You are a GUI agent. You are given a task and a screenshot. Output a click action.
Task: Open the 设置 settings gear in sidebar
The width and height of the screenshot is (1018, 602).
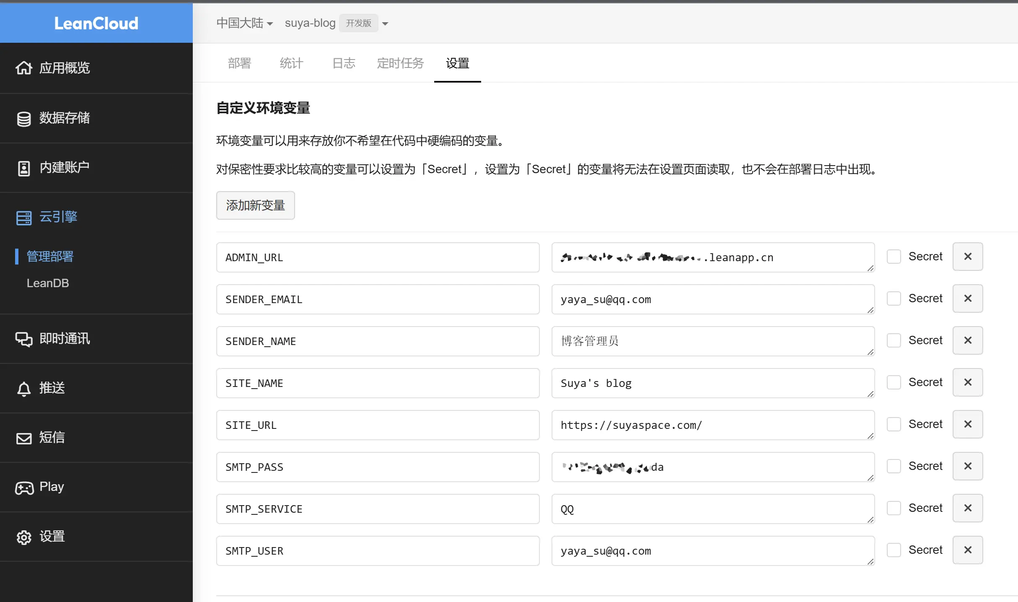pyautogui.click(x=24, y=537)
